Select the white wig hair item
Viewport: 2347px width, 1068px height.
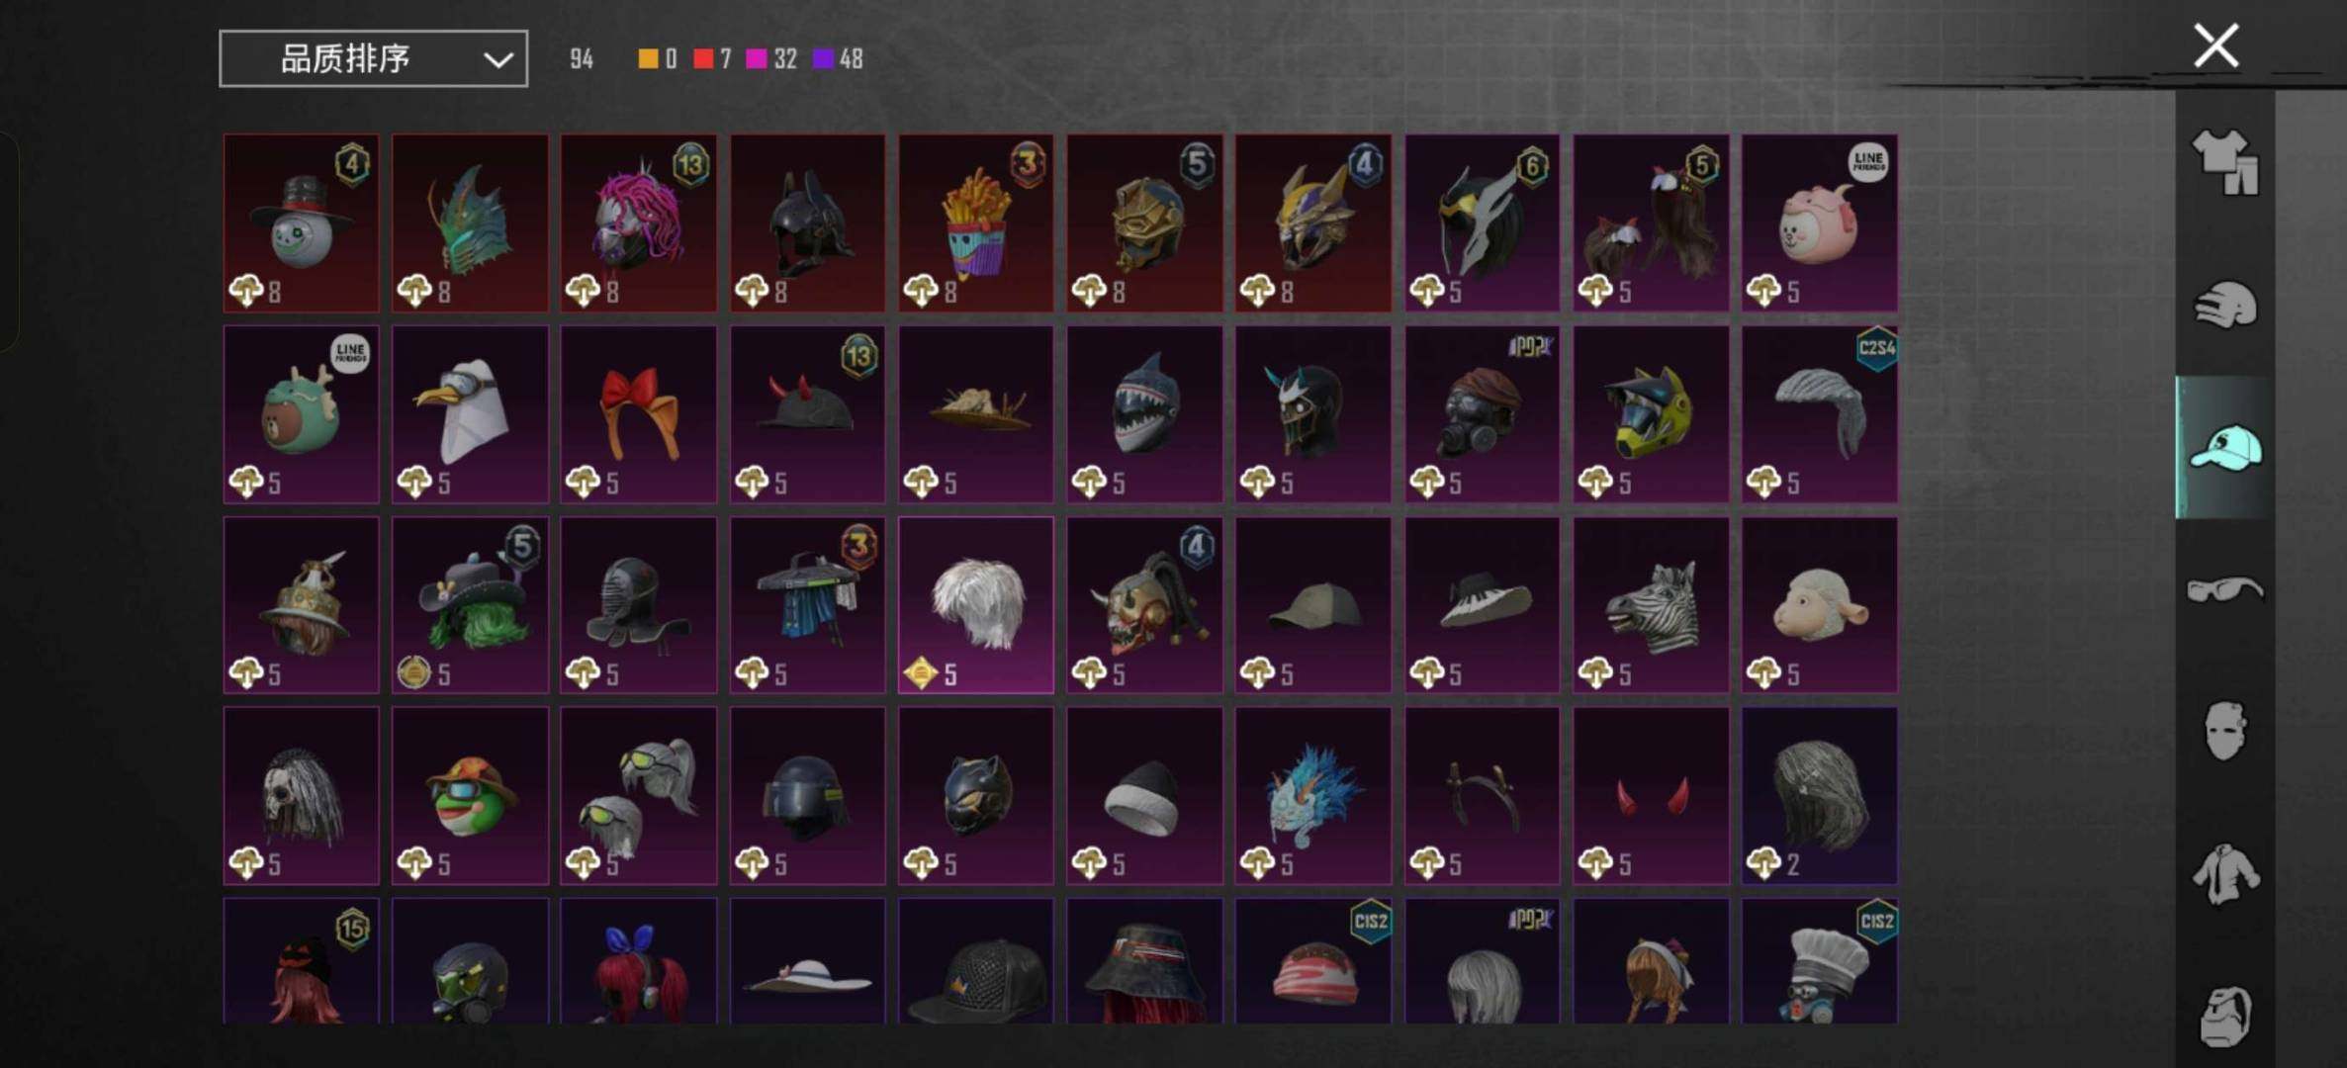pyautogui.click(x=976, y=605)
